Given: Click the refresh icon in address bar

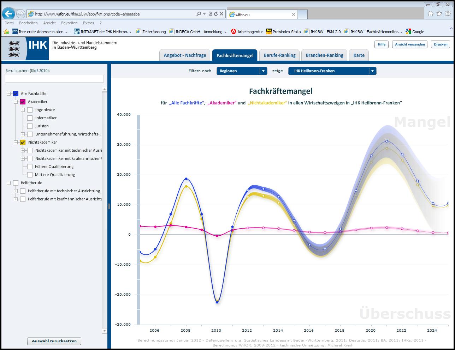Looking at the screenshot, I should (216, 14).
